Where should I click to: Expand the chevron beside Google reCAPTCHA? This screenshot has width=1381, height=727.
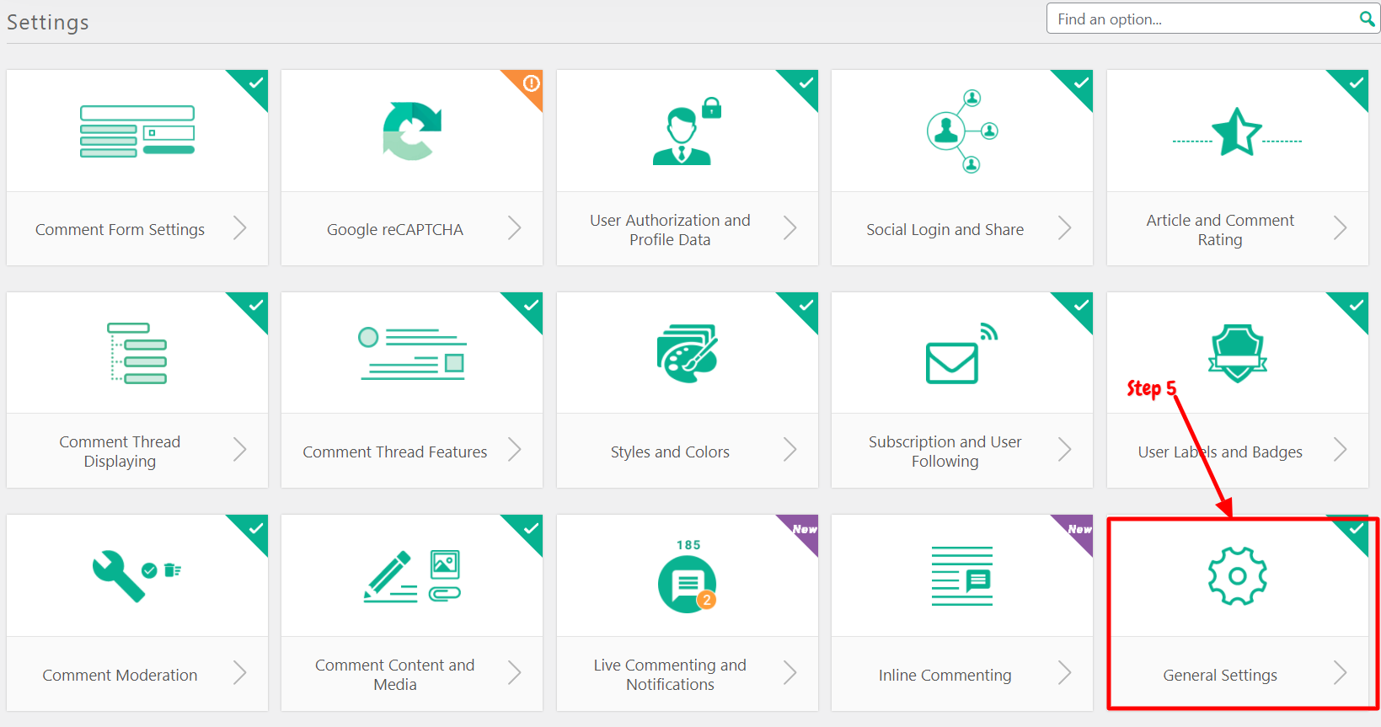click(515, 227)
